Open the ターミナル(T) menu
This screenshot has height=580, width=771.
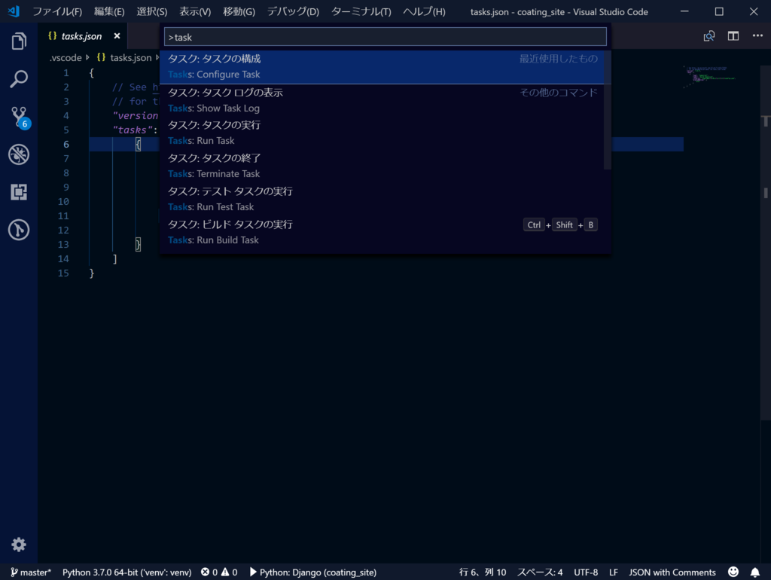point(361,11)
